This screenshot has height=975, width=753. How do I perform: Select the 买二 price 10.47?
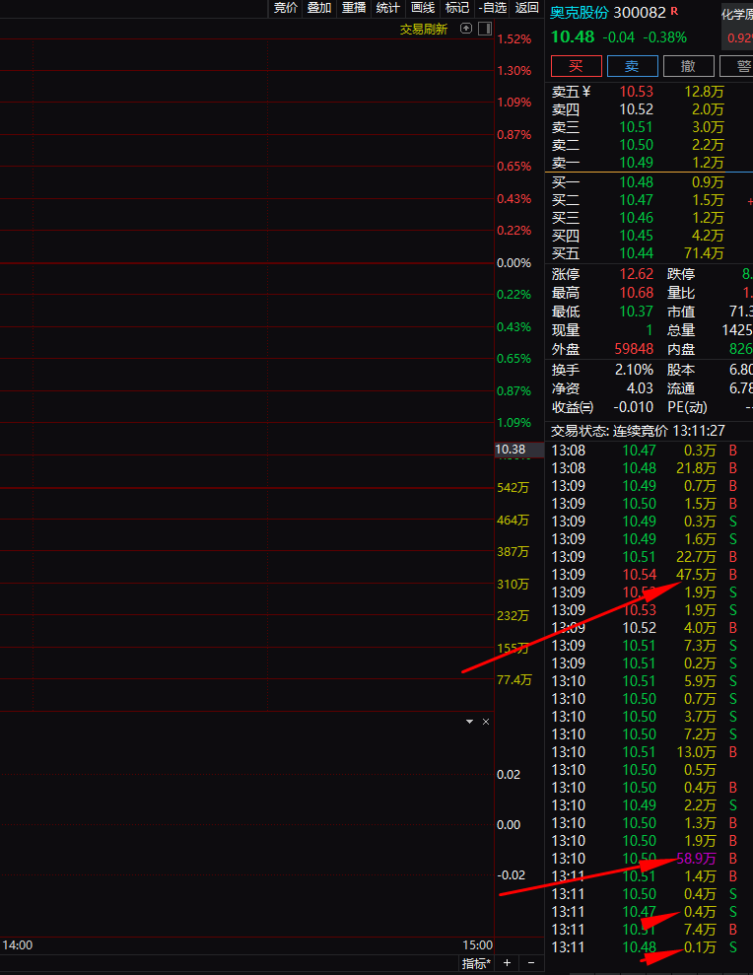point(636,200)
